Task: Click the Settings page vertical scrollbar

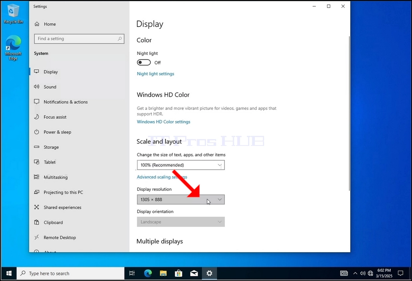Action: tap(349, 113)
